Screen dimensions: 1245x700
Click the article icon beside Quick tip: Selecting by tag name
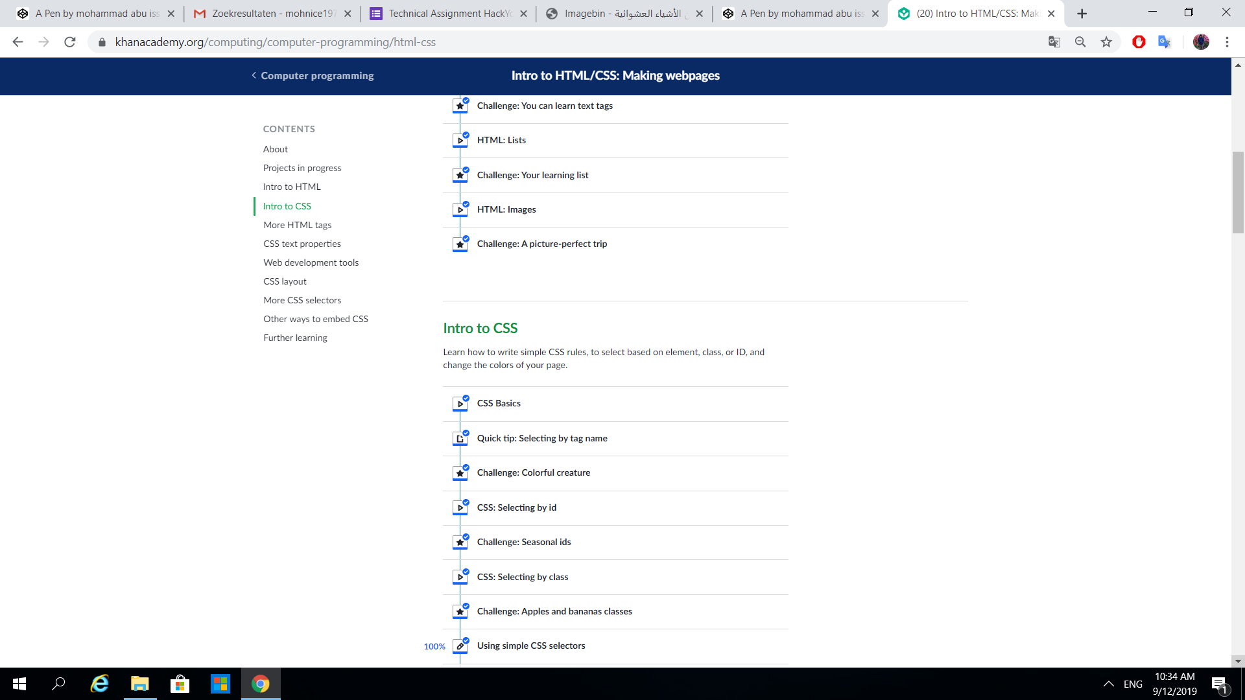[x=460, y=439]
